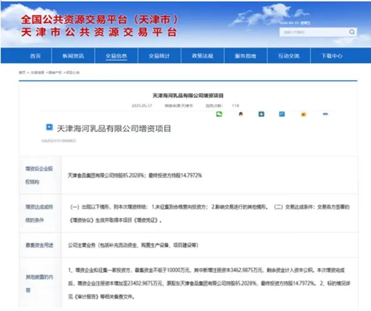
Task: Click the magnifier search icon
Action: coord(352,32)
